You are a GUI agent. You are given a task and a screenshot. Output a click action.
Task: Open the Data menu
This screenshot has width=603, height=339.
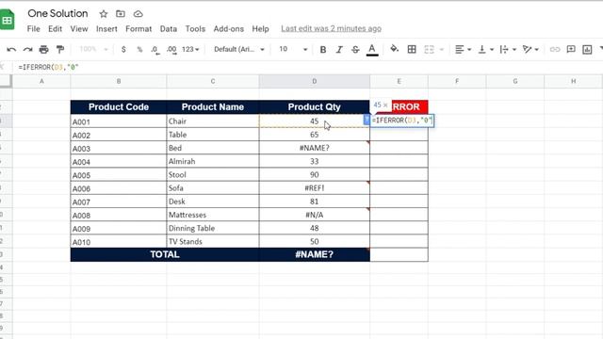click(169, 29)
